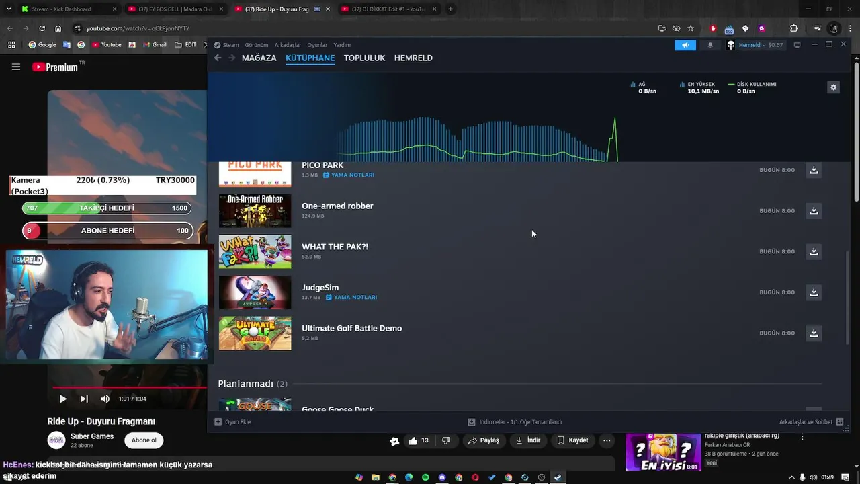The image size is (860, 484).
Task: Open Görünüm menu
Action: [x=257, y=45]
